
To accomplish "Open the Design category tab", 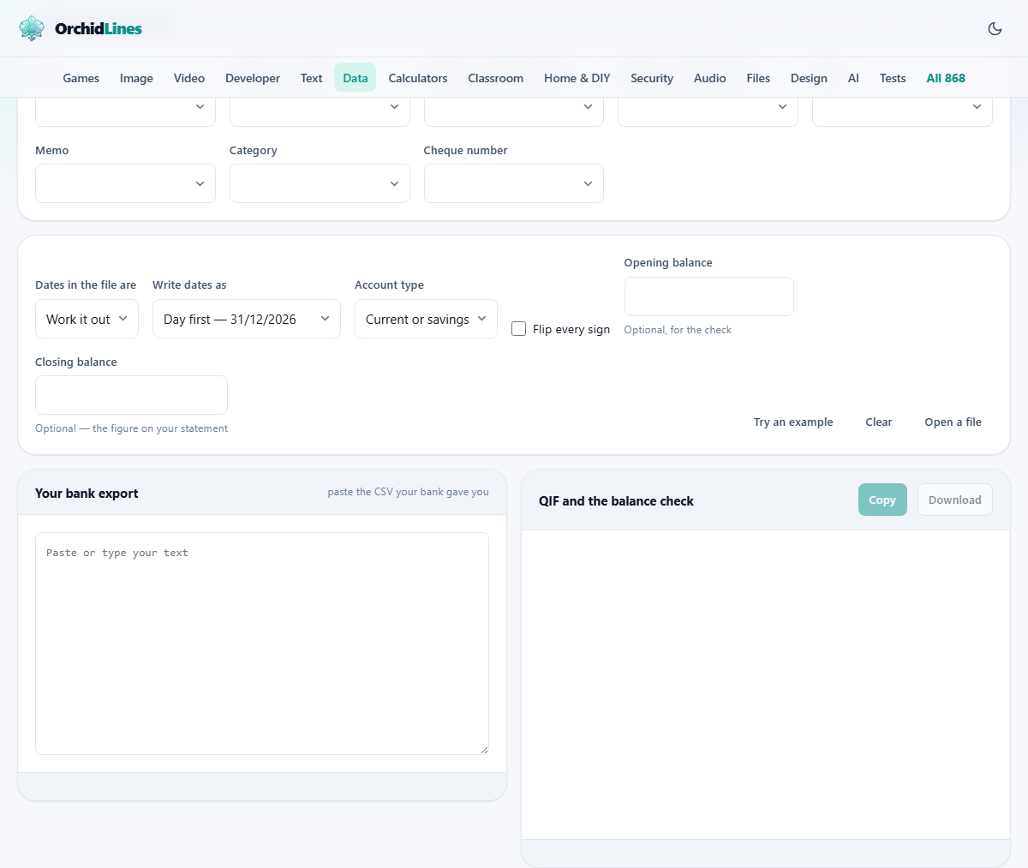I will (x=809, y=78).
